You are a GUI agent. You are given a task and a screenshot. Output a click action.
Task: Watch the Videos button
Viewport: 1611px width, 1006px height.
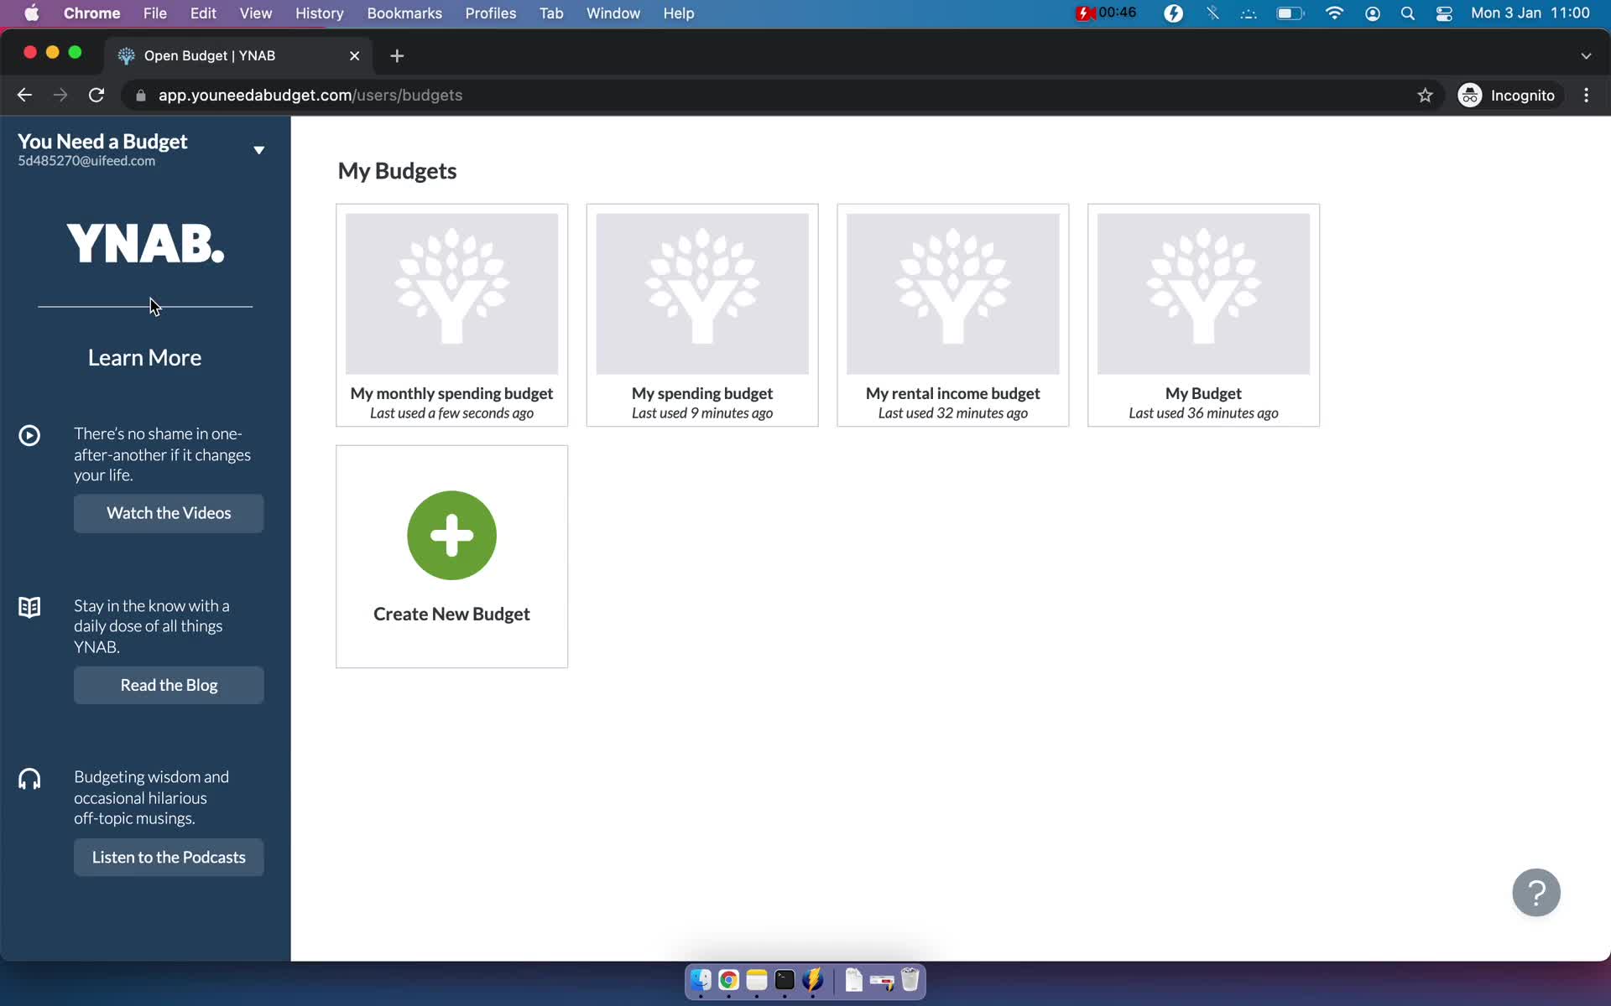pos(168,512)
